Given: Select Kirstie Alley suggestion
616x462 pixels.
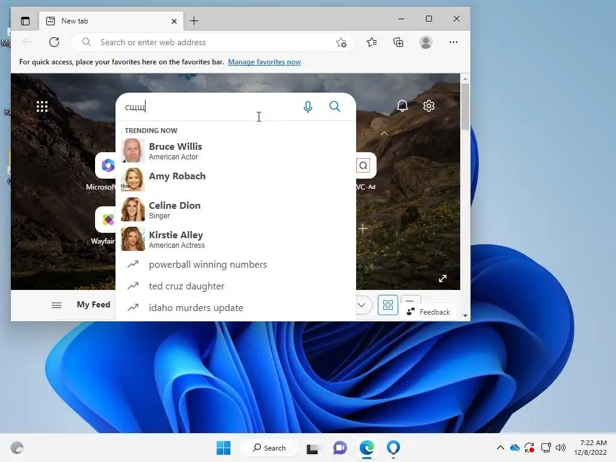Looking at the screenshot, I should pyautogui.click(x=236, y=239).
